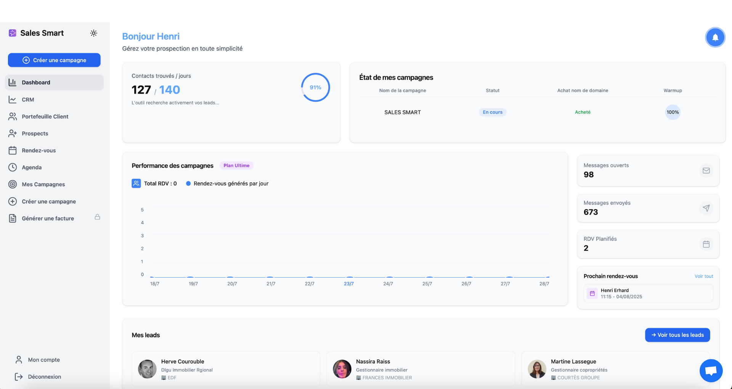Click the Warmup column header

(x=673, y=90)
